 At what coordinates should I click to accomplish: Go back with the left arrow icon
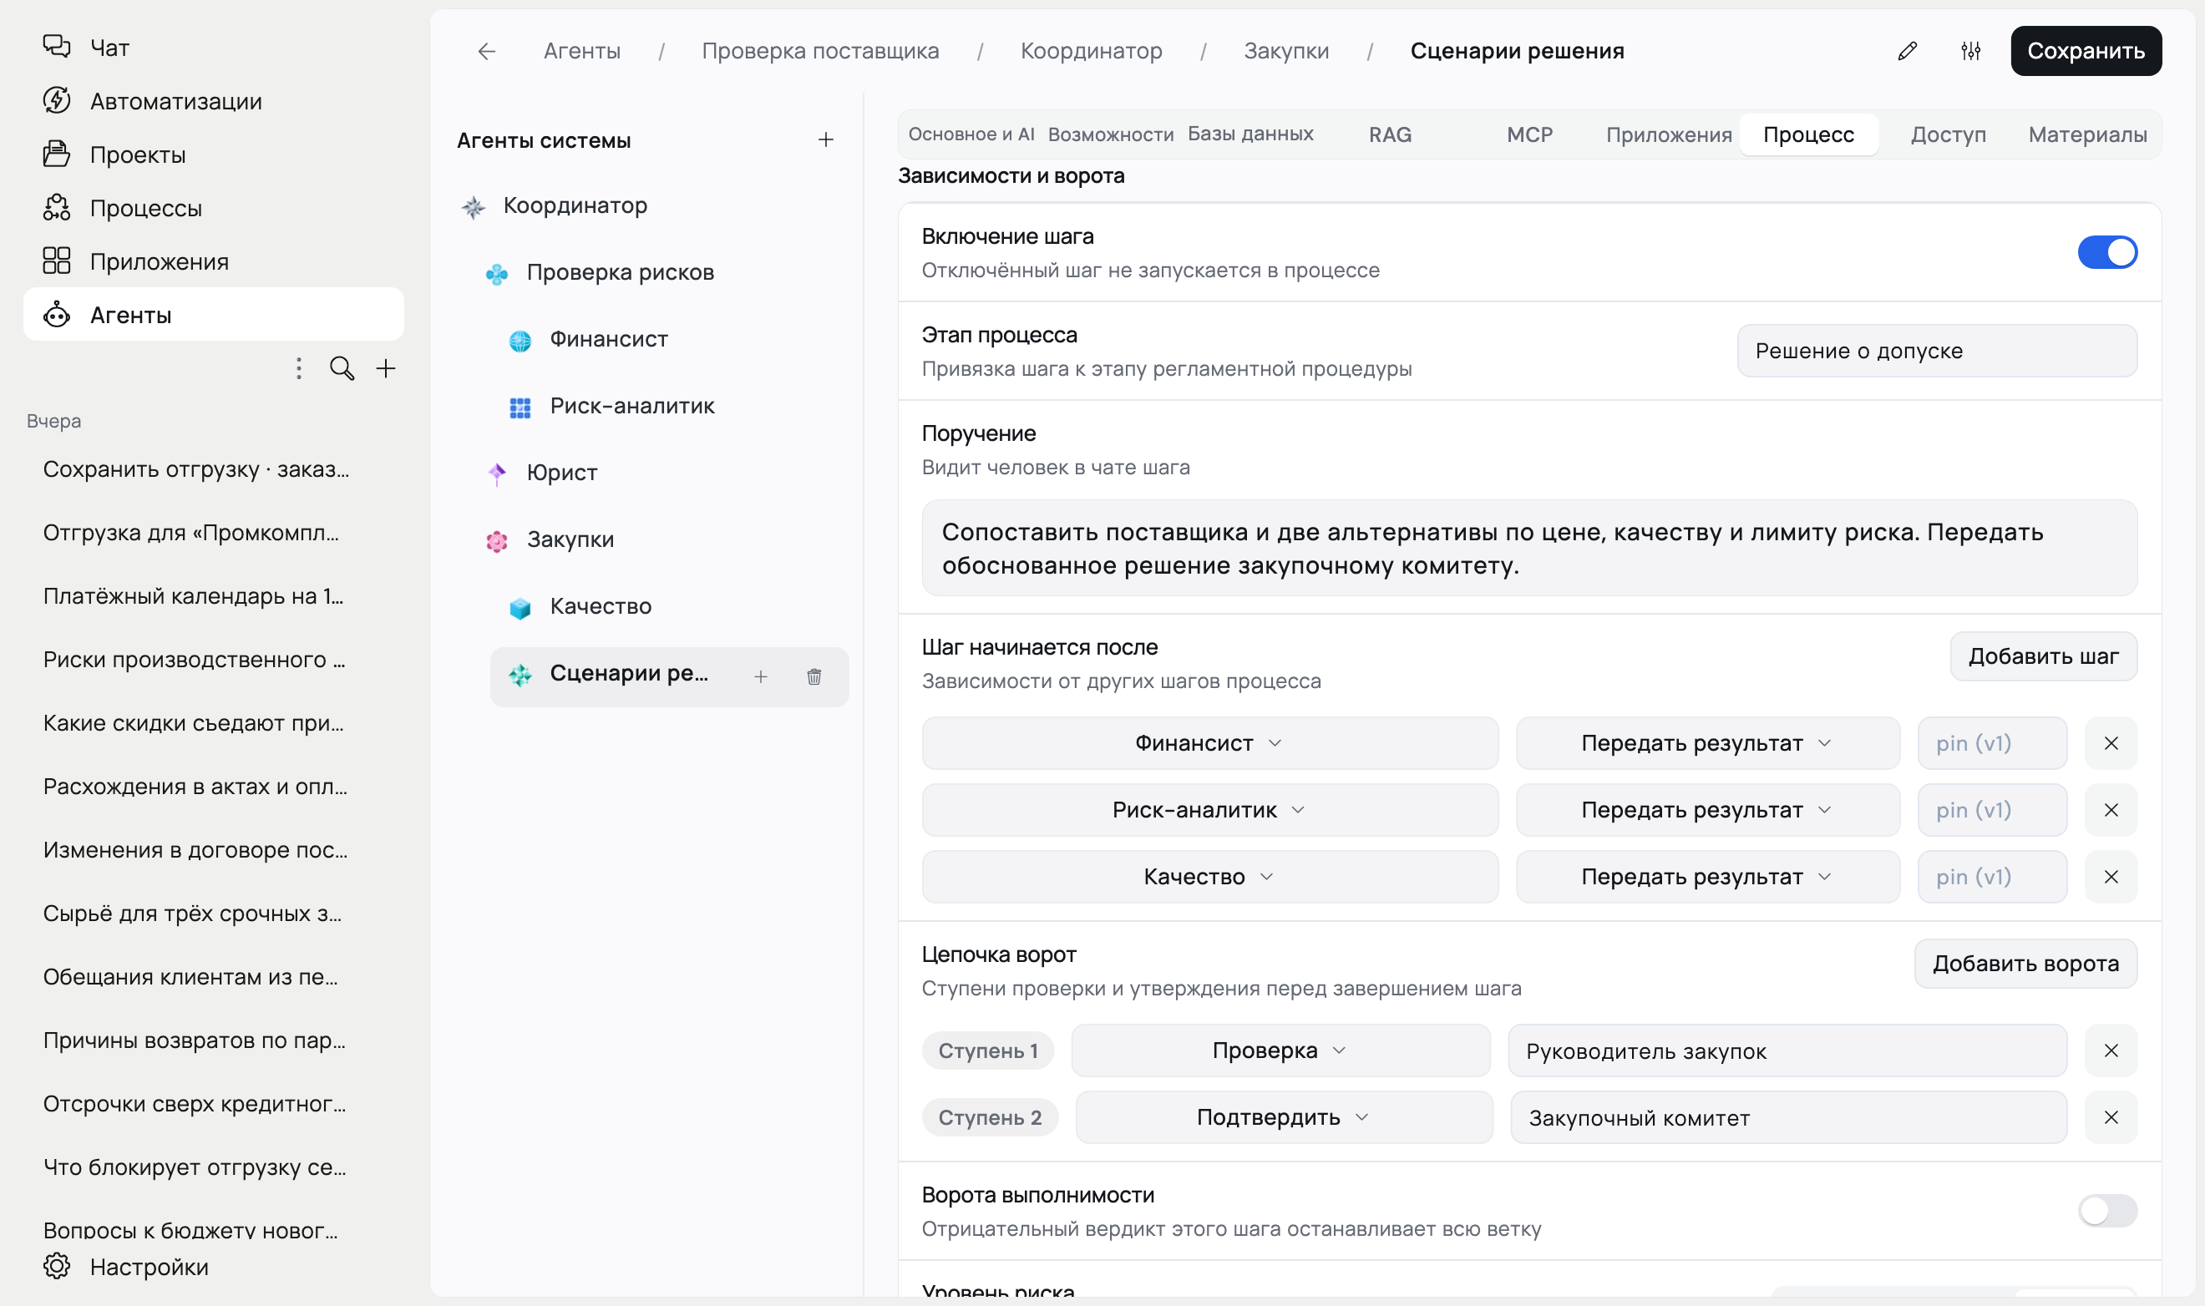coord(487,51)
